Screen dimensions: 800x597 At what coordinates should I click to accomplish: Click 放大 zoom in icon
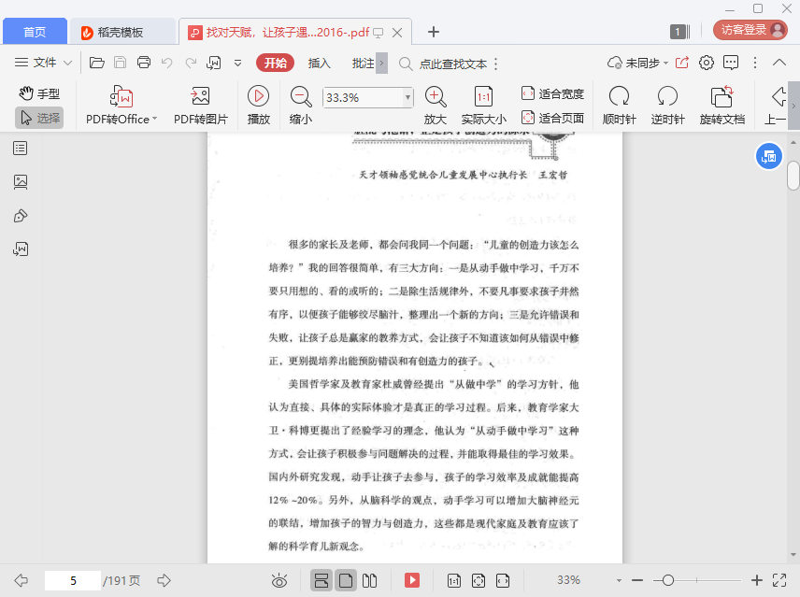click(436, 106)
